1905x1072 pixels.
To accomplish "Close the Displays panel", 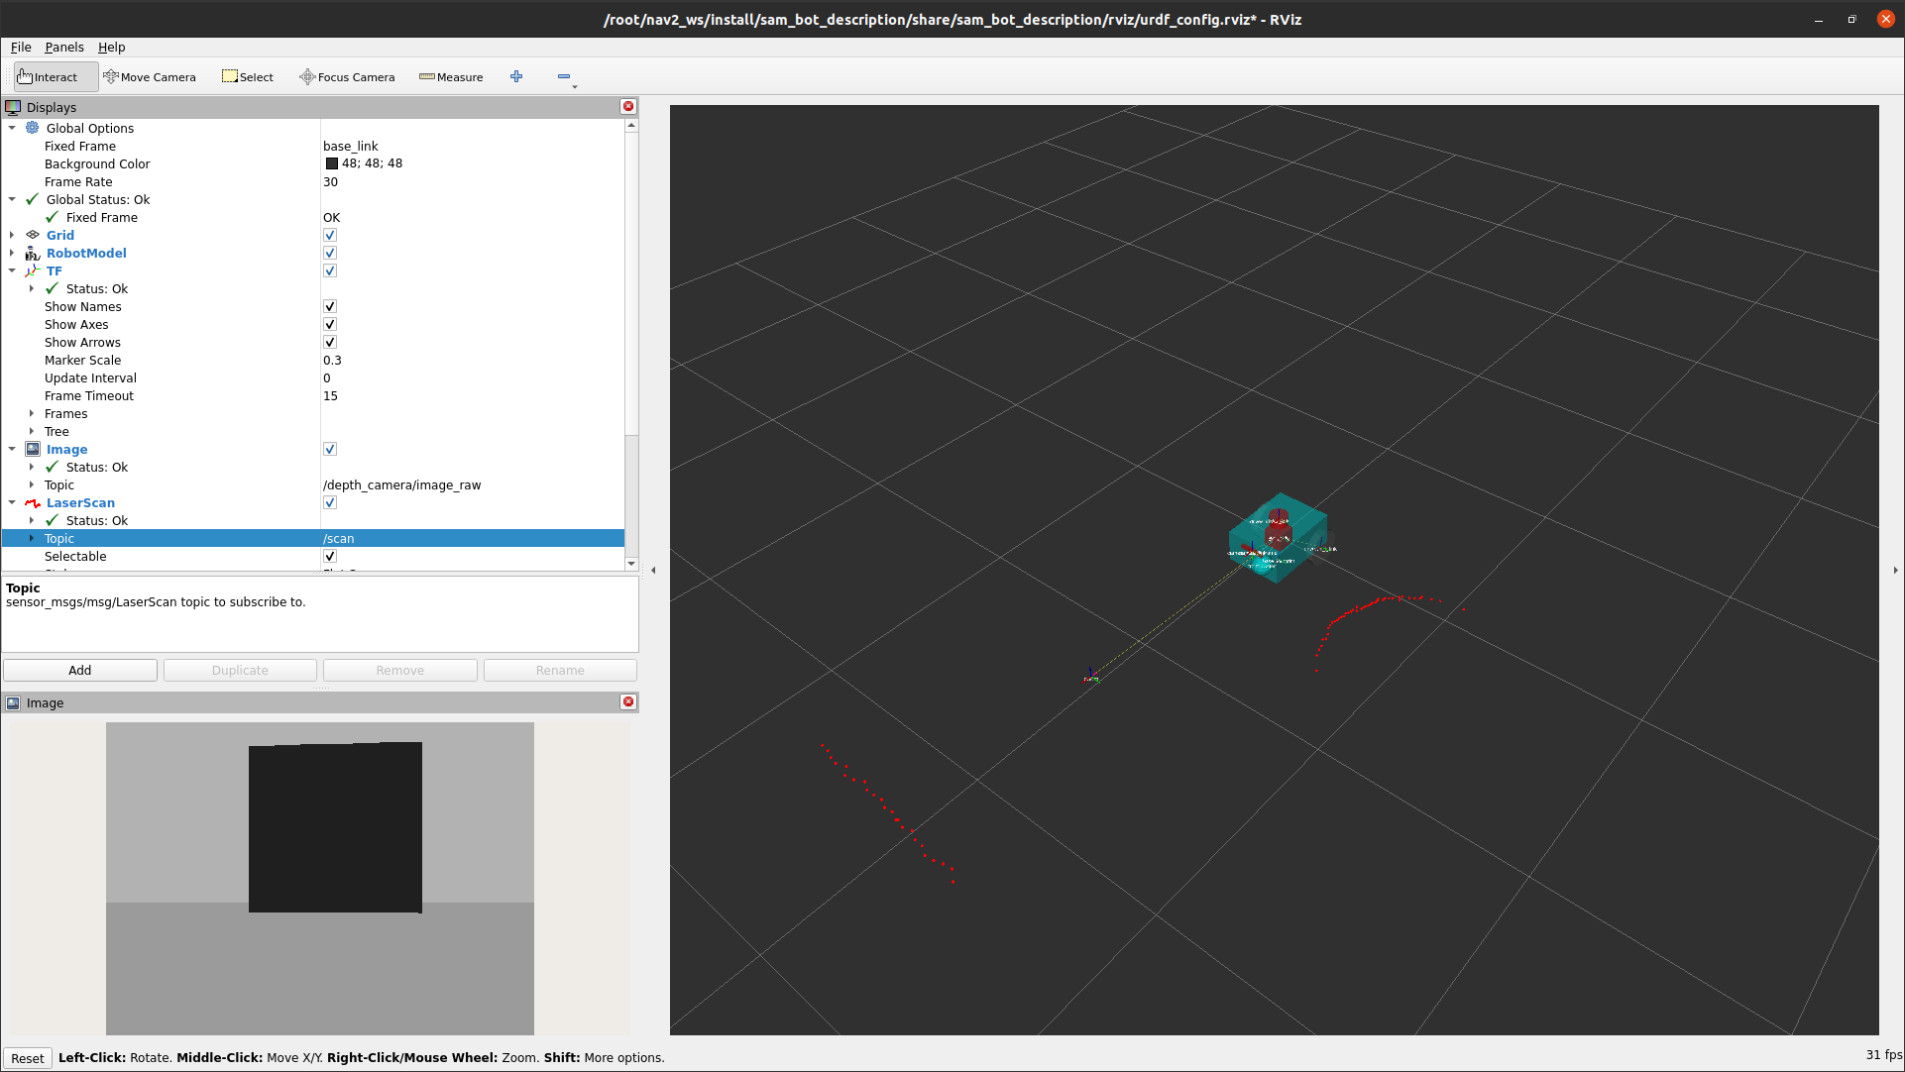I will [628, 106].
